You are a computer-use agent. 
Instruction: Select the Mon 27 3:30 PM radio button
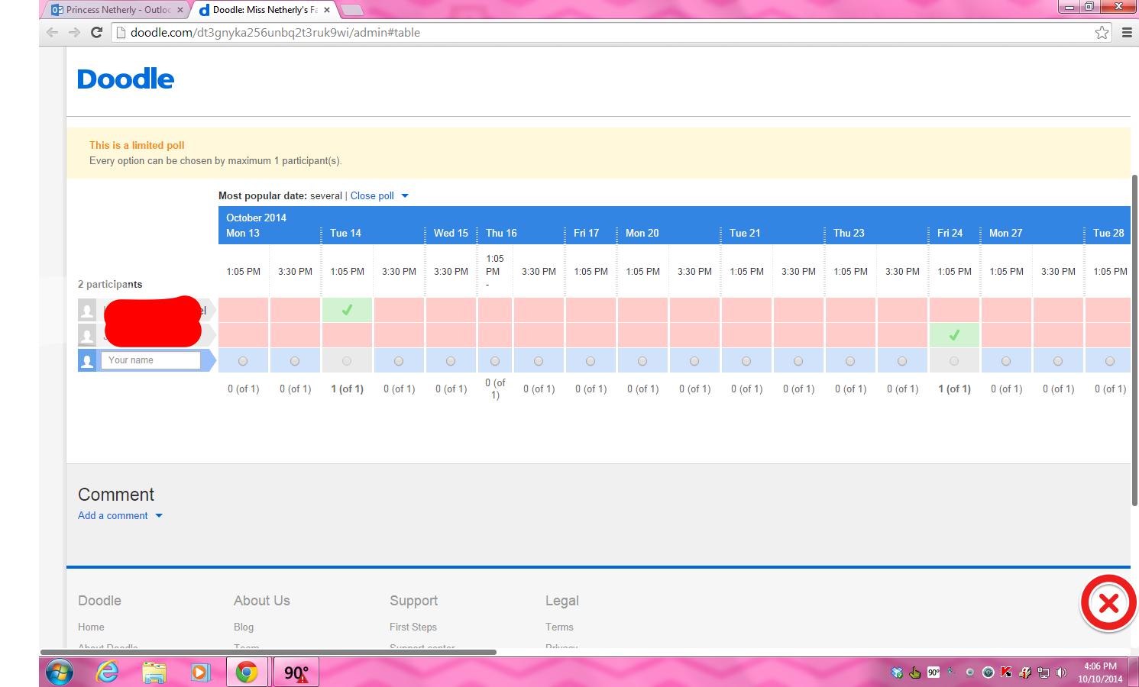[x=1058, y=361]
